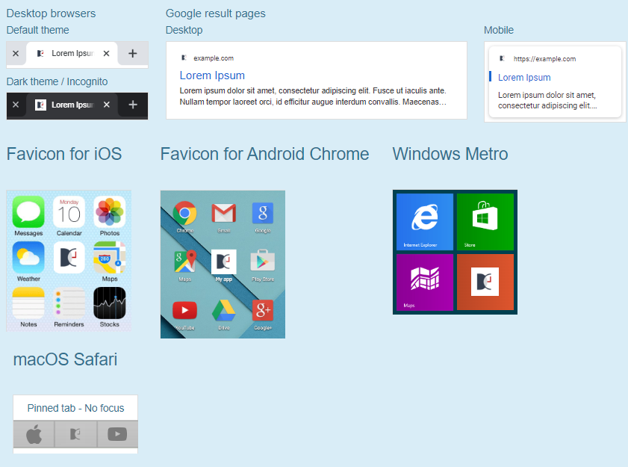This screenshot has width=628, height=467.
Task: Select 'My app' favicon on Android home screen
Action: coord(224,262)
